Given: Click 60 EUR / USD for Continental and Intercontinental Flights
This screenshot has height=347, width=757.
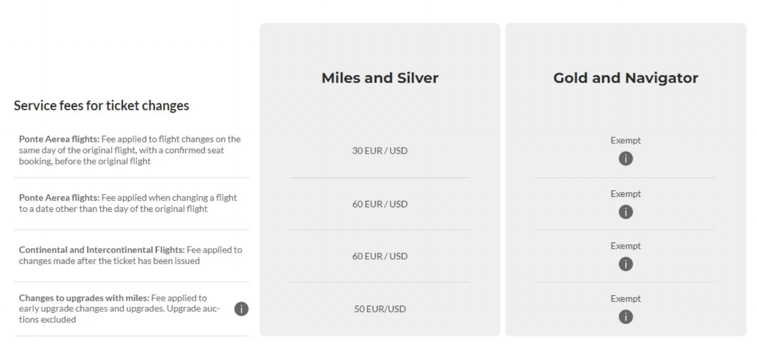Looking at the screenshot, I should click(379, 256).
